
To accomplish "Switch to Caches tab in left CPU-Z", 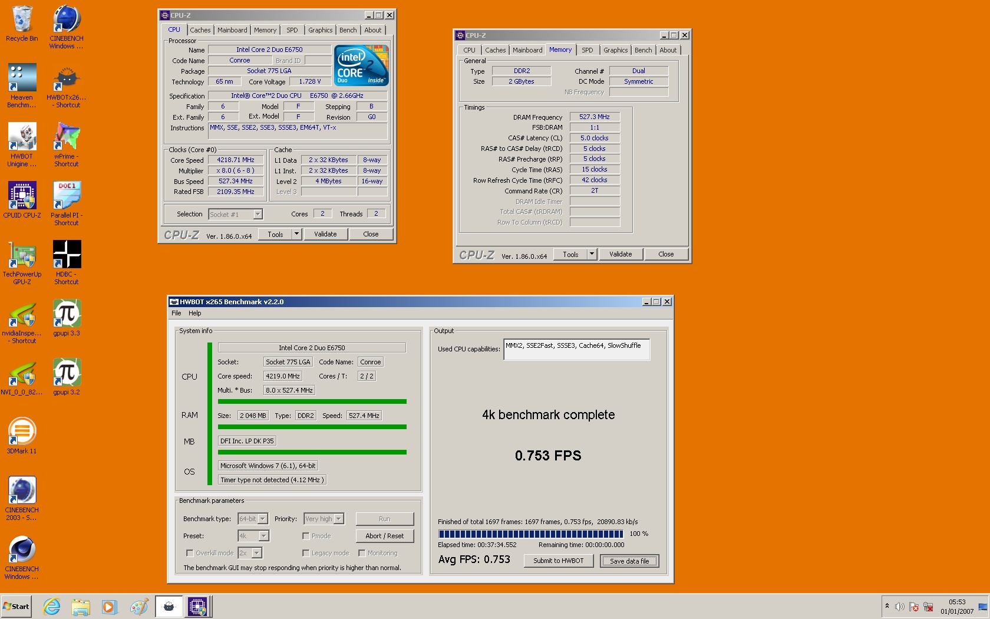I will tap(200, 30).
